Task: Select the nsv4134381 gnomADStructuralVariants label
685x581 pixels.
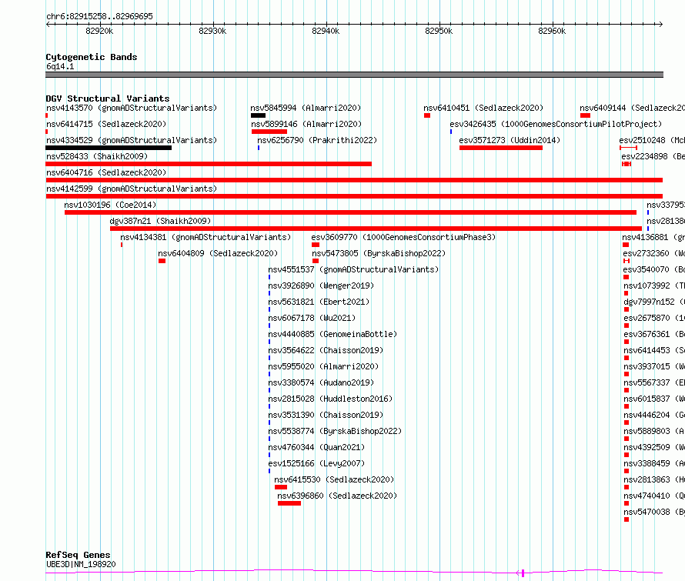Action: click(205, 237)
